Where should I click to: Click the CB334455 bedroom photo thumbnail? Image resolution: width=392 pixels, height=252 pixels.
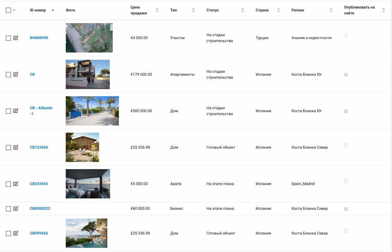coord(88,184)
